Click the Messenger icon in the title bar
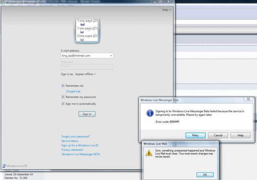The height and width of the screenshot is (180, 257). 3,3
